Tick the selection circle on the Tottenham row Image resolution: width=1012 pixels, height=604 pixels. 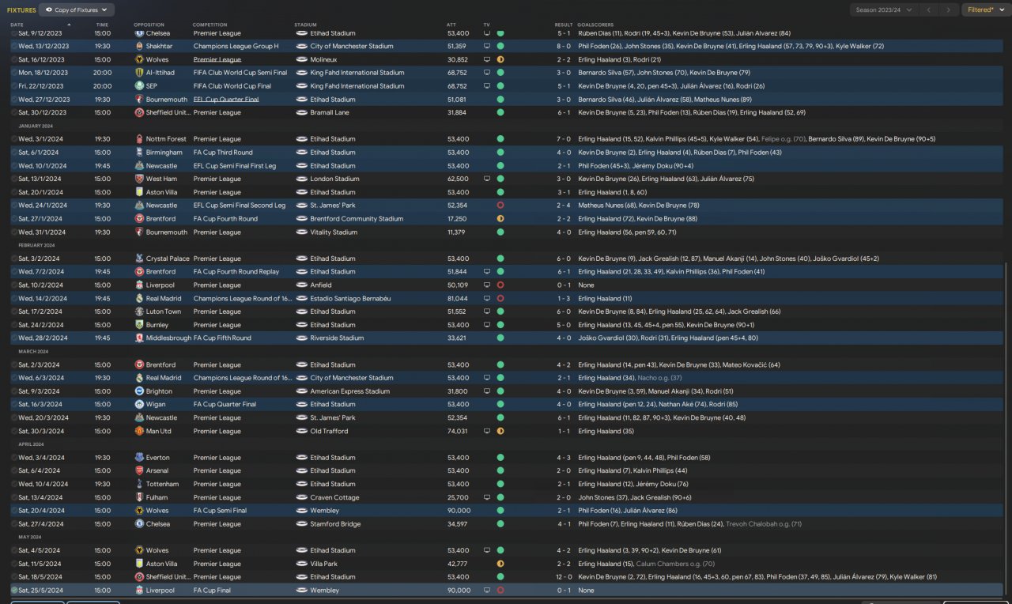coord(14,485)
